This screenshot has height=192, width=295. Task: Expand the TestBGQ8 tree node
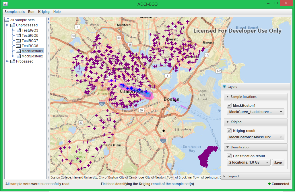13,46
